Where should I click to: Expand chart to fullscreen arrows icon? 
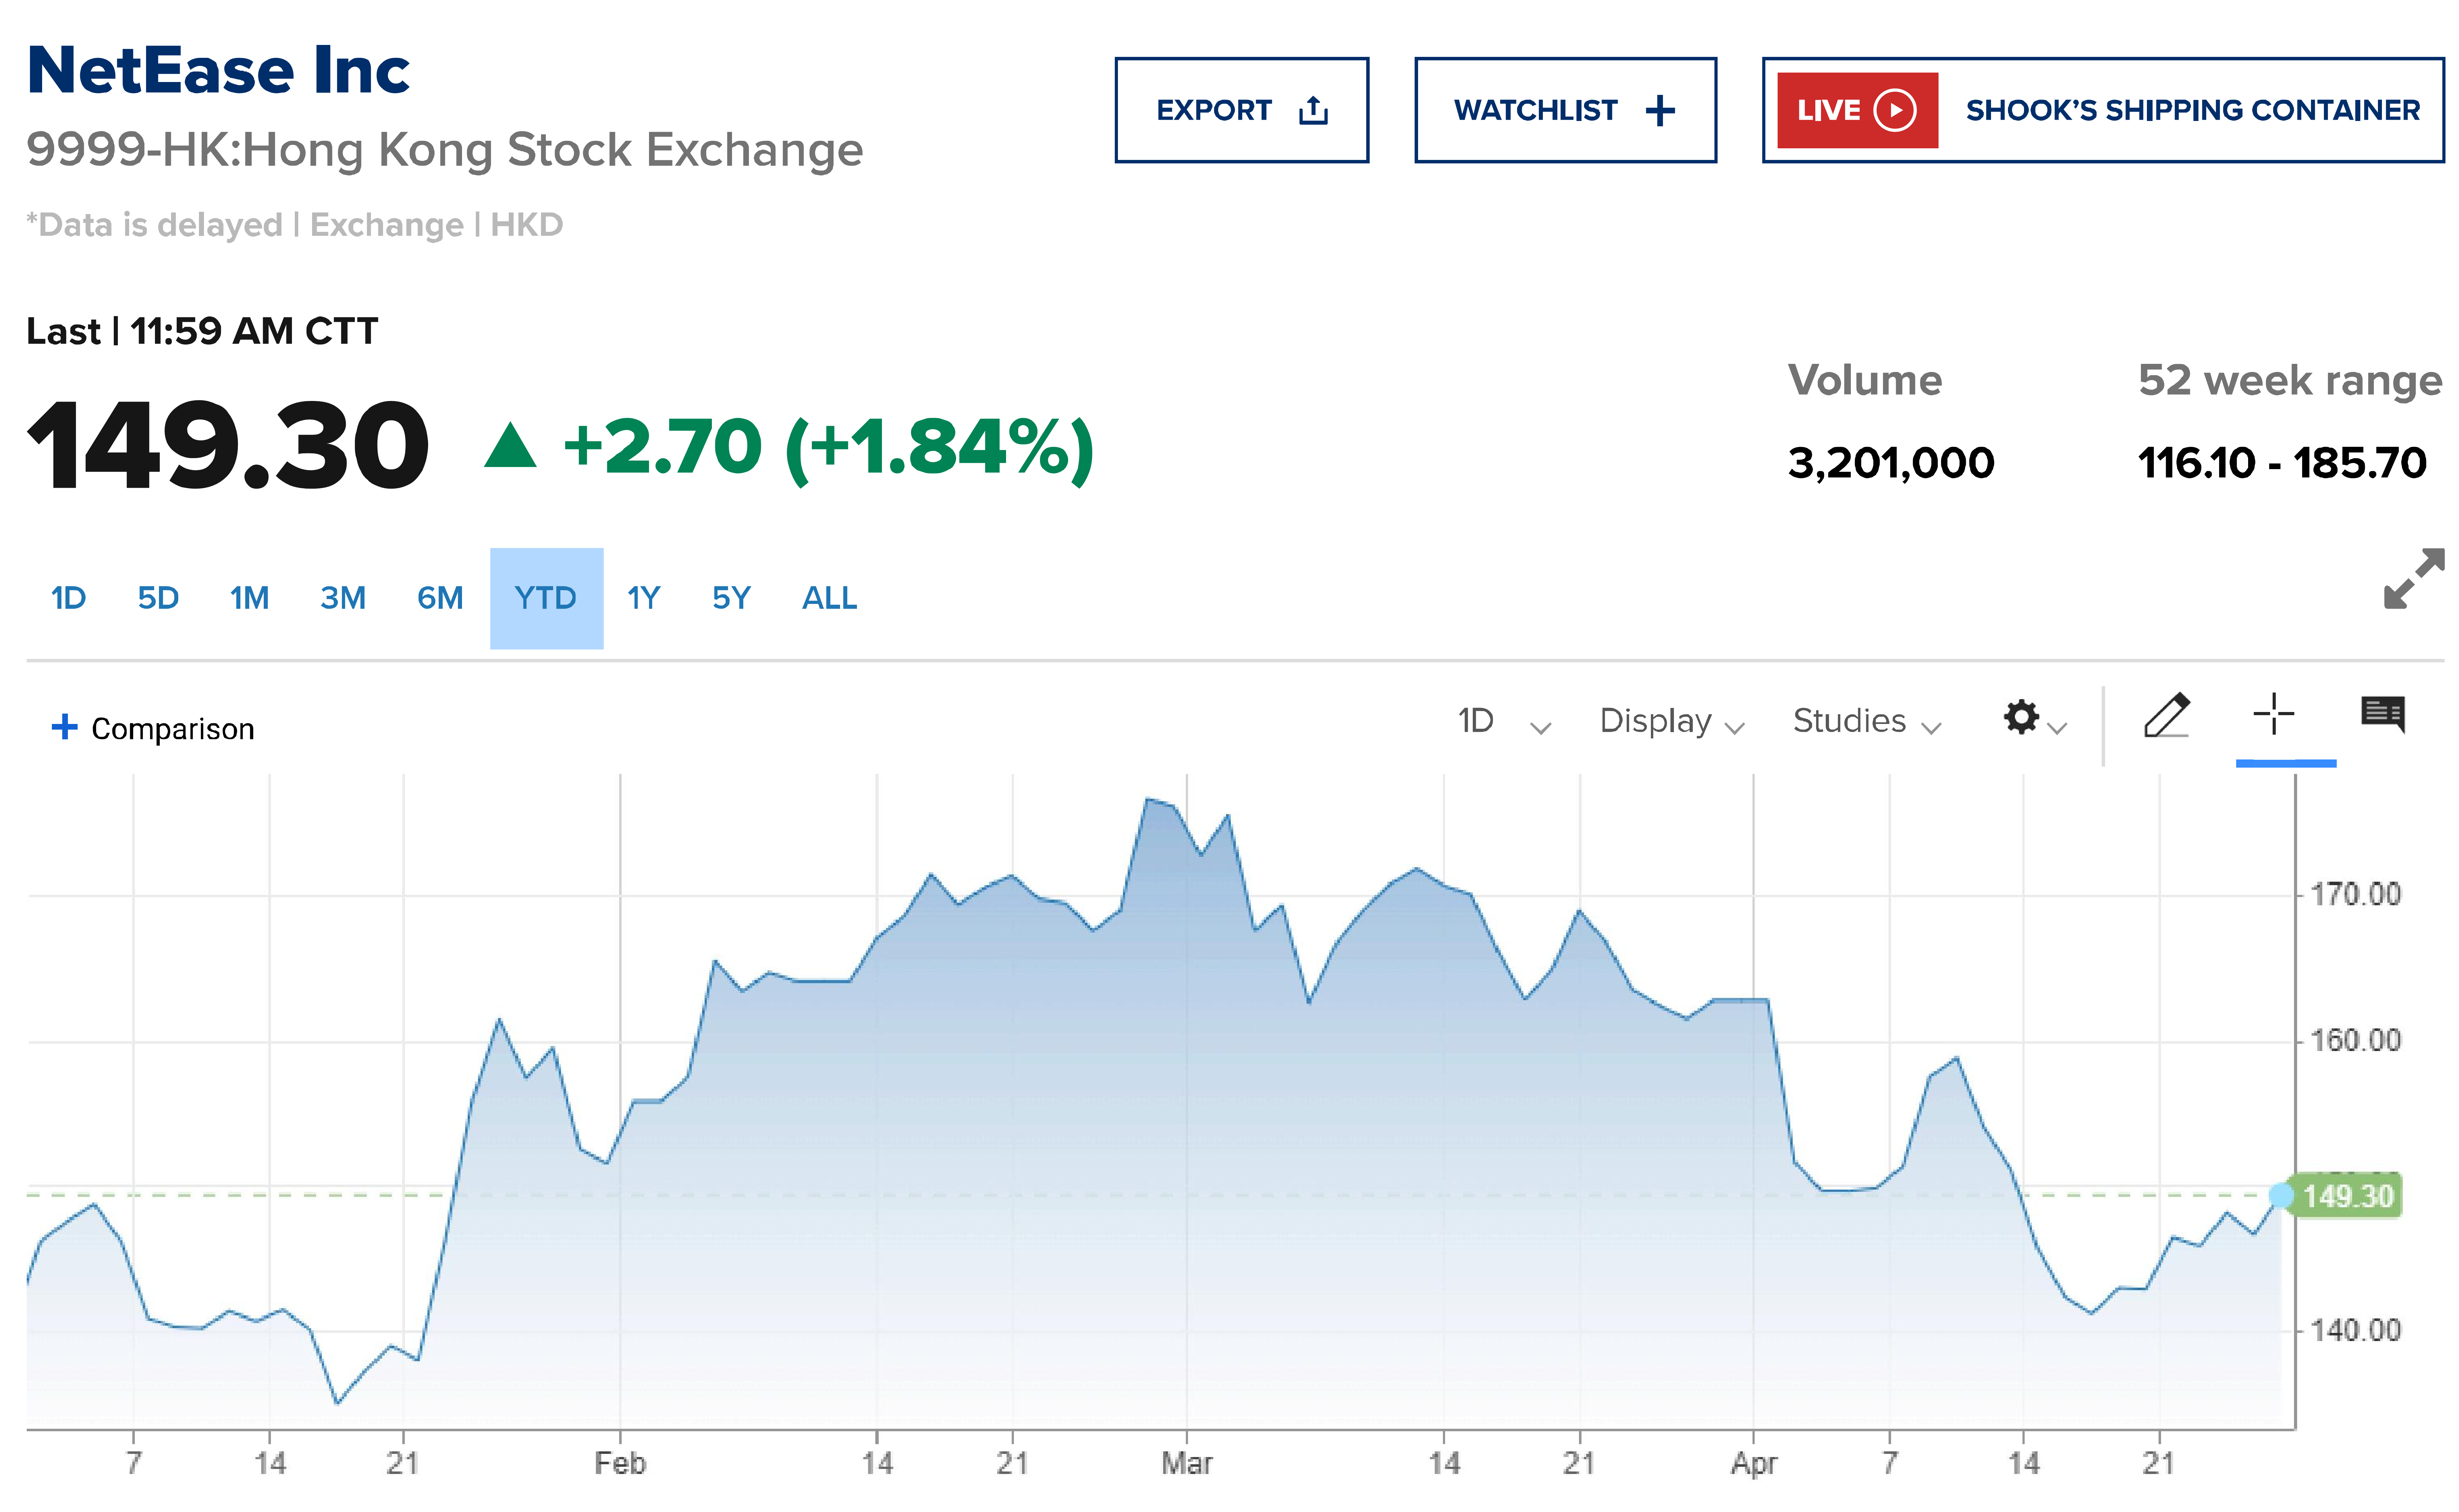pos(2414,578)
